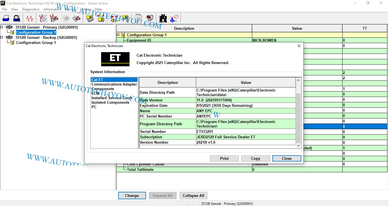Select Configuration Group 1 under the Backup genset
Screen dimensions: 388x206
pyautogui.click(x=36, y=43)
